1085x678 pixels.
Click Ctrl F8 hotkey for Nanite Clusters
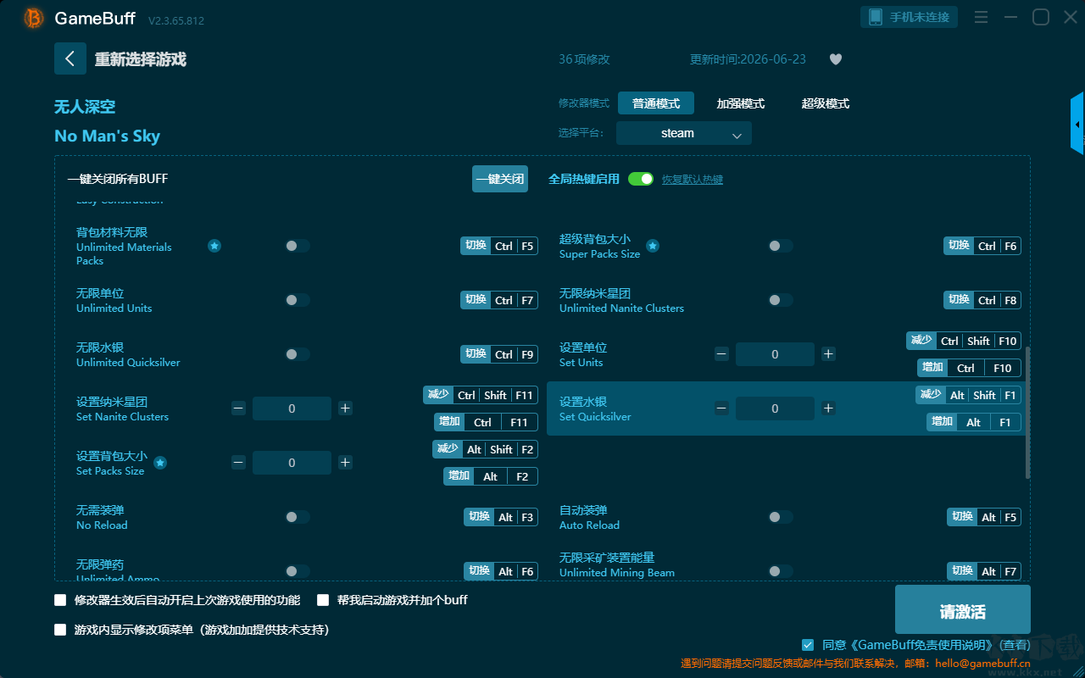point(982,300)
